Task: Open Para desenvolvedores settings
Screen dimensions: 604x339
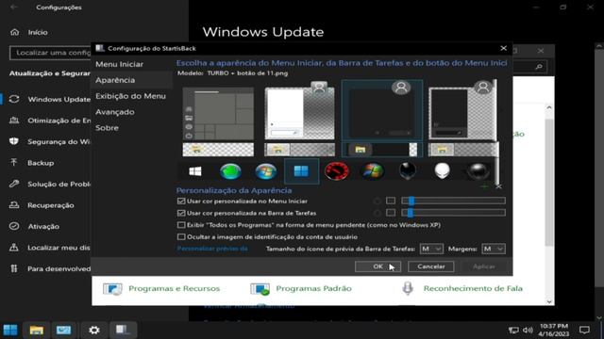Action: pyautogui.click(x=50, y=268)
